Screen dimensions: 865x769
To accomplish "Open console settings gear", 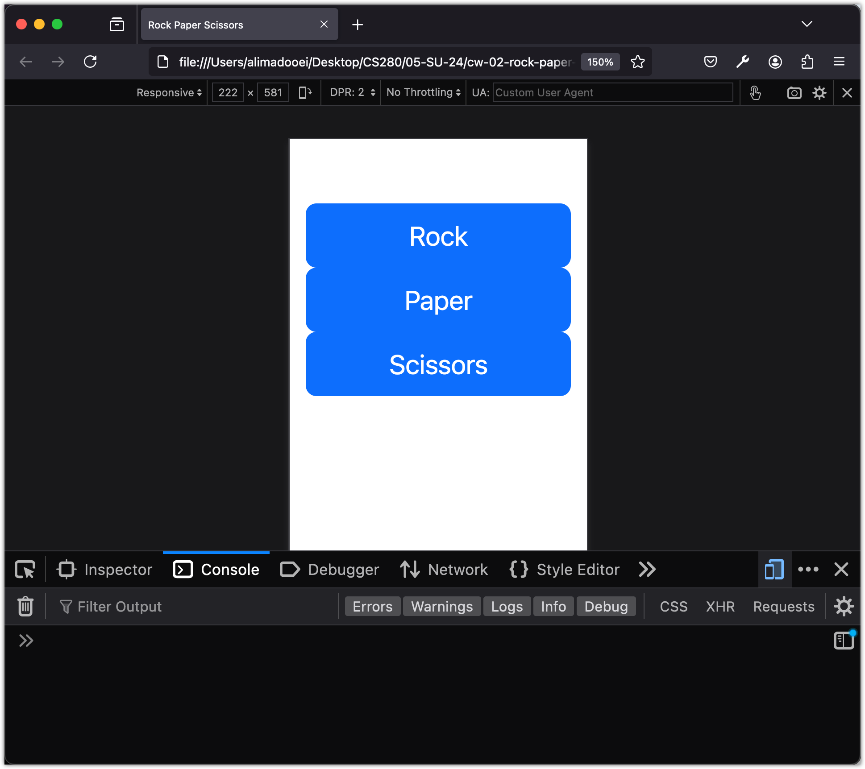I will [x=844, y=606].
